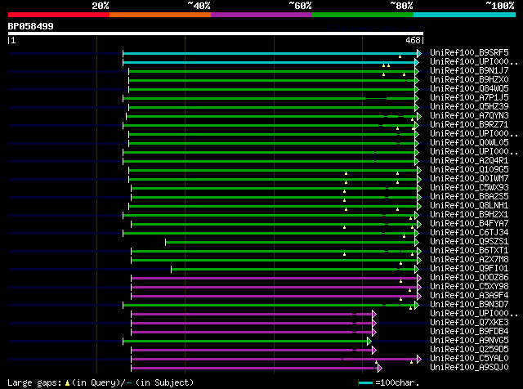The width and height of the screenshot is (523, 389).
Task: Click the cyan arrowhead ending the UniRef100_B9SRF5 bar
Action: pyautogui.click(x=419, y=53)
